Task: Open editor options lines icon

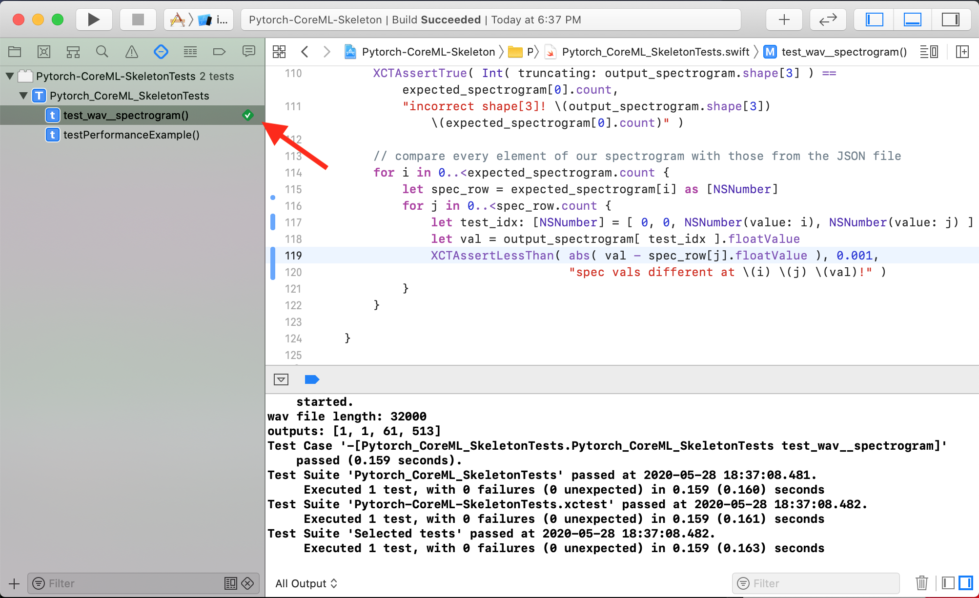Action: point(929,52)
